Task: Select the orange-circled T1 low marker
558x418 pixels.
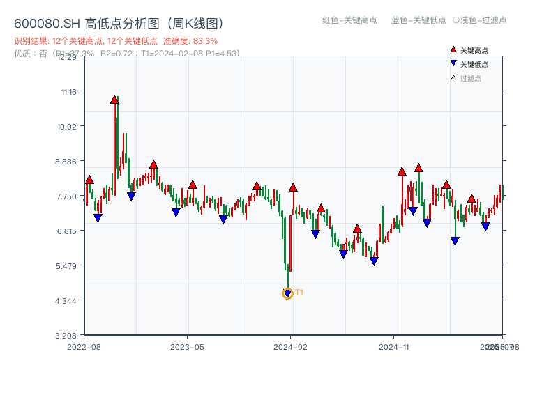Action: pyautogui.click(x=287, y=293)
